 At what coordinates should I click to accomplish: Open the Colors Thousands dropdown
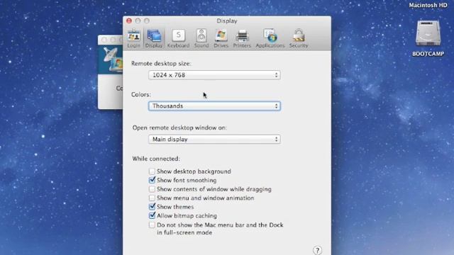(x=214, y=106)
